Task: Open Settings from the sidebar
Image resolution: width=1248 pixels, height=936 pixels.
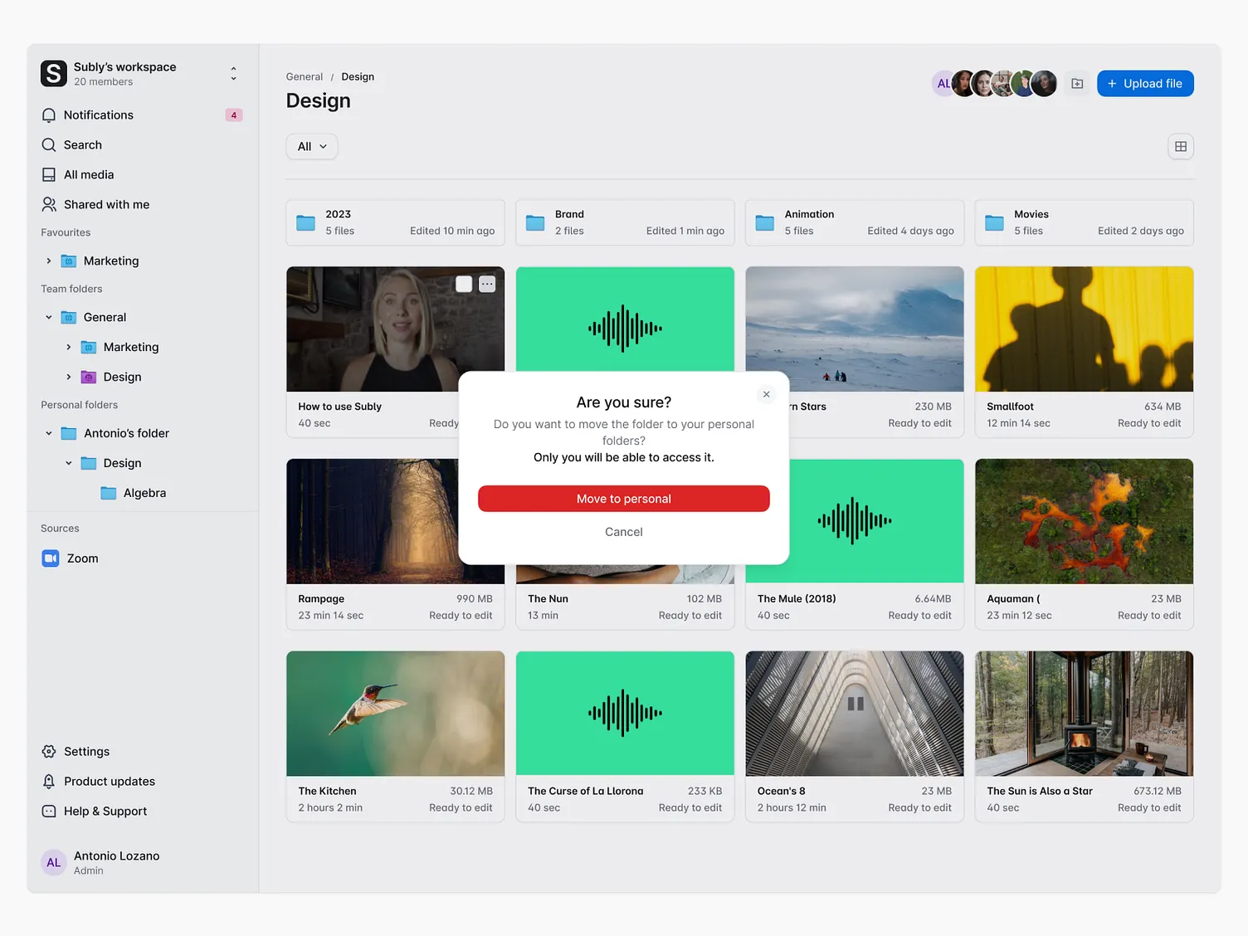Action: click(x=86, y=752)
